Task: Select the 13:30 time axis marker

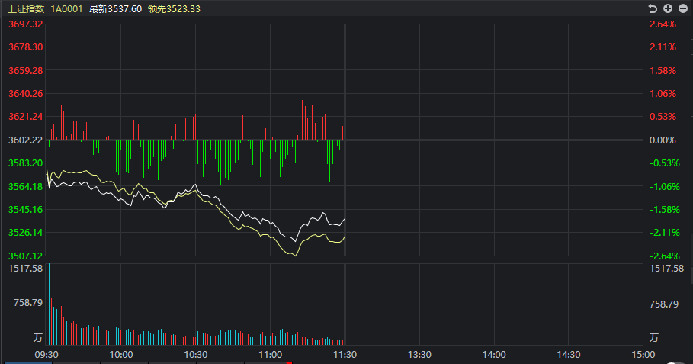Action: tap(419, 355)
